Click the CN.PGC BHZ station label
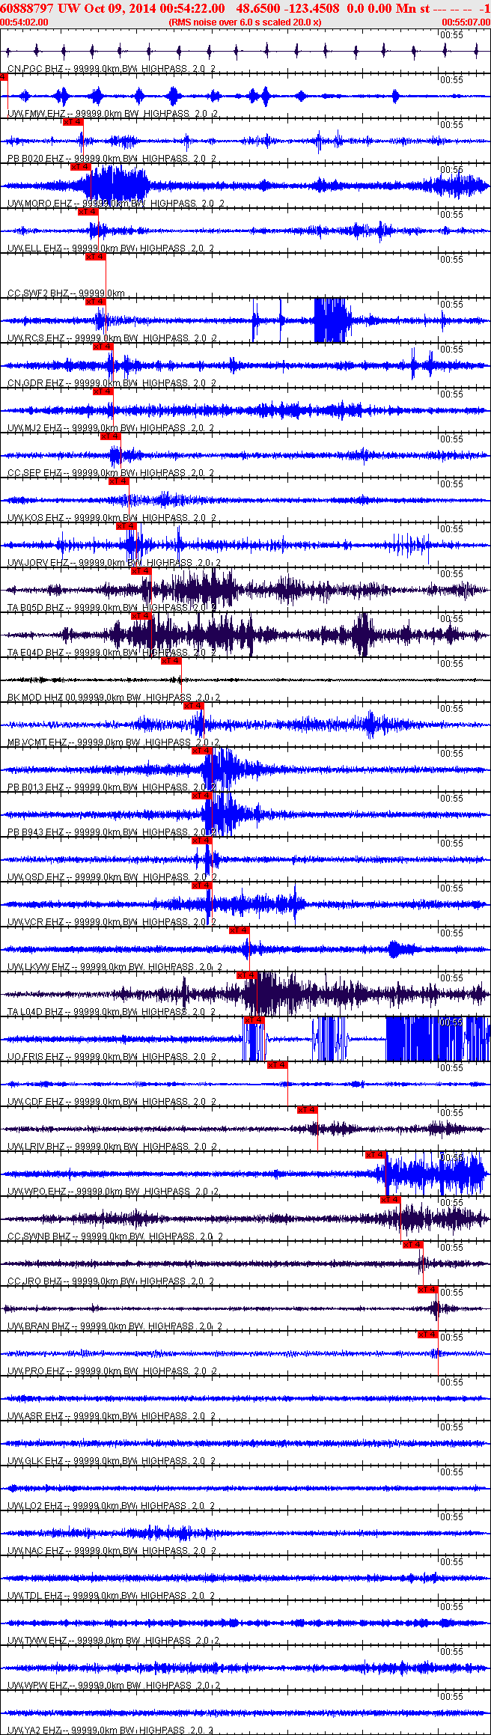491x1735 pixels. coord(112,69)
